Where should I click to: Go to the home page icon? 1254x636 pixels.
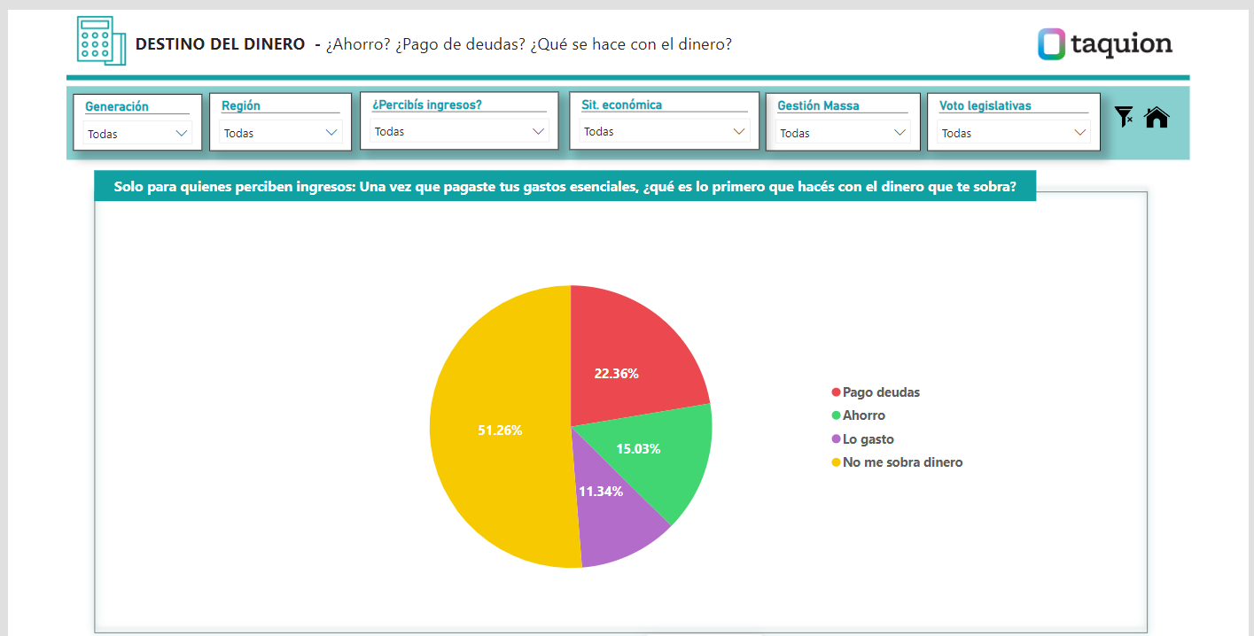(x=1157, y=117)
